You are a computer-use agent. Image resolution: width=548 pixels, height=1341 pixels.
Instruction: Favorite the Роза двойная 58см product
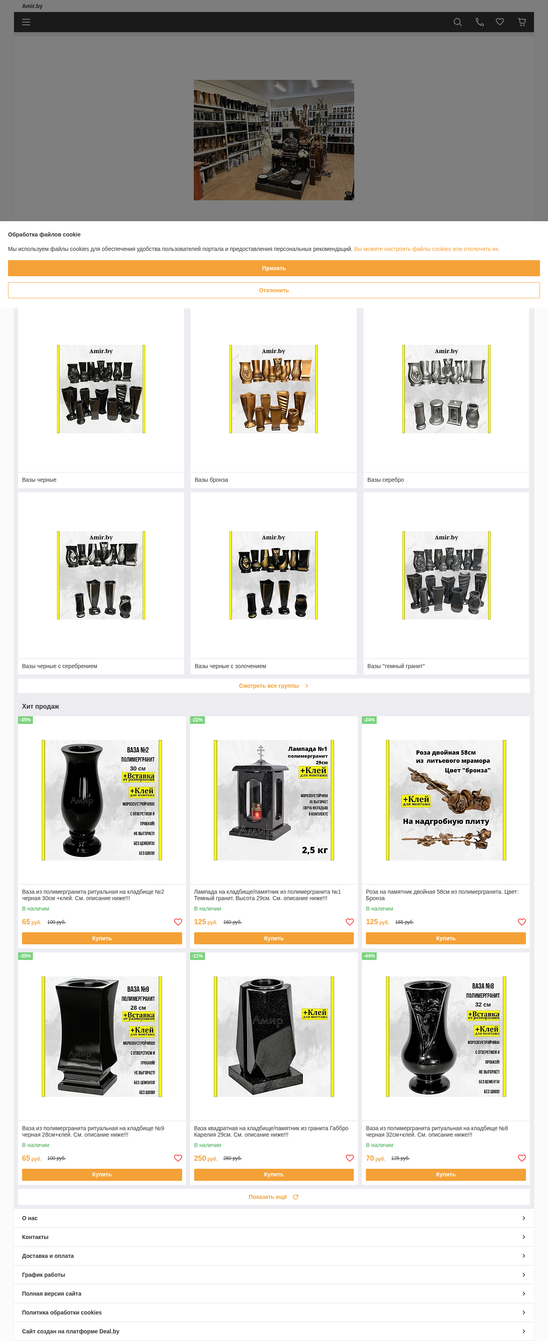522,922
